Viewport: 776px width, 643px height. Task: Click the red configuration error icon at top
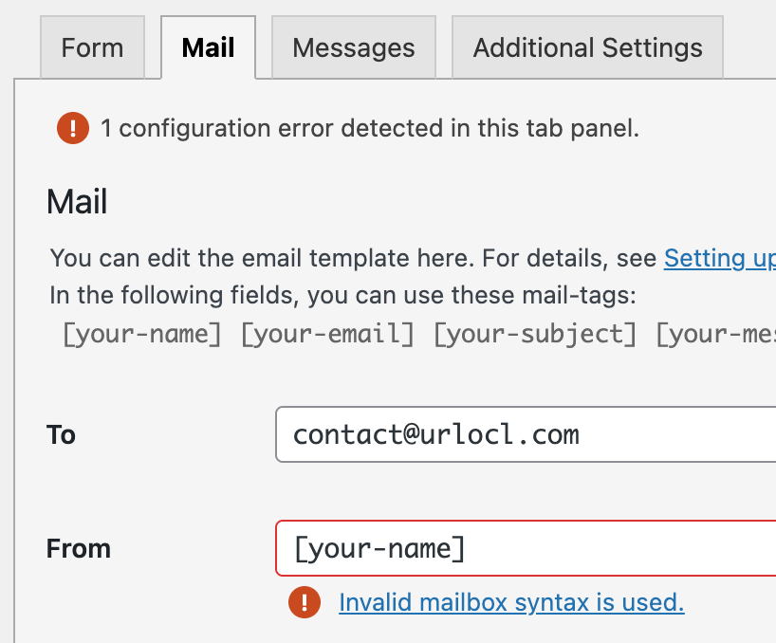point(73,128)
